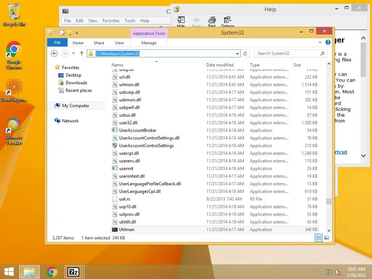Click Properties quick access toolbar icon

click(62, 33)
